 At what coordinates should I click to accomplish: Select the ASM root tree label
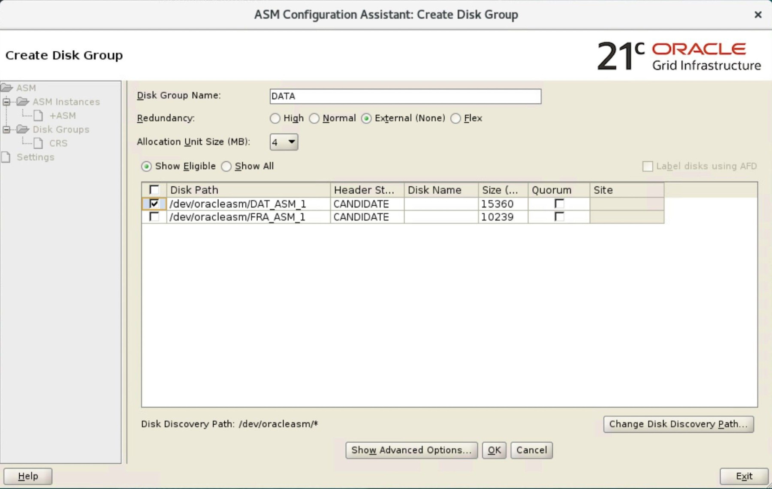26,88
